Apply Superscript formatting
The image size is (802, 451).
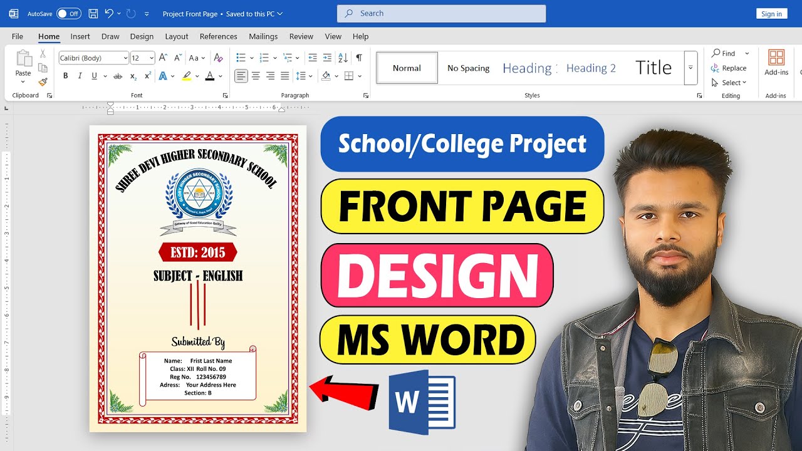coord(148,76)
